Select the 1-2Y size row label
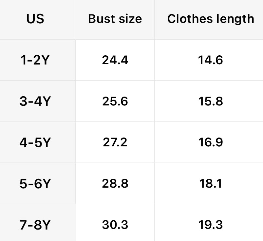 pos(35,60)
